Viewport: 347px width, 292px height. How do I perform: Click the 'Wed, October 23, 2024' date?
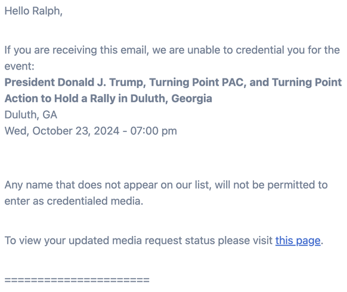click(x=62, y=131)
